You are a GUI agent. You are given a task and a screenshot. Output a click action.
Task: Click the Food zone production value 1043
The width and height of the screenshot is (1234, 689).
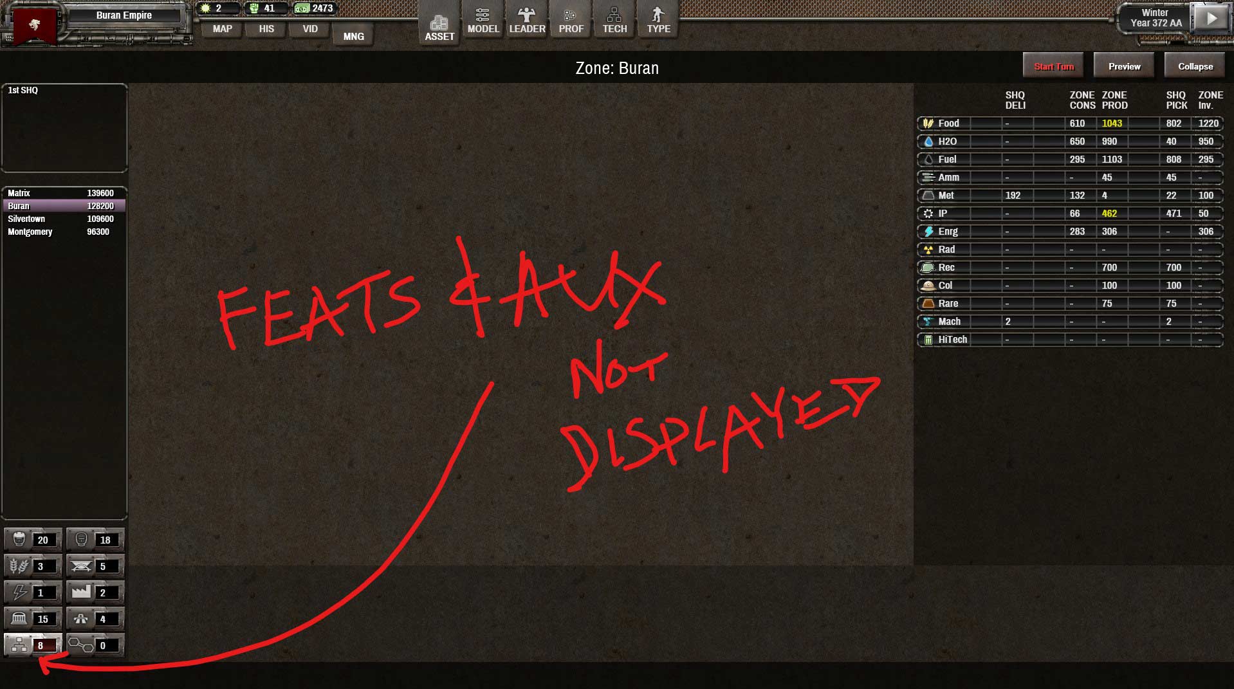[1112, 123]
